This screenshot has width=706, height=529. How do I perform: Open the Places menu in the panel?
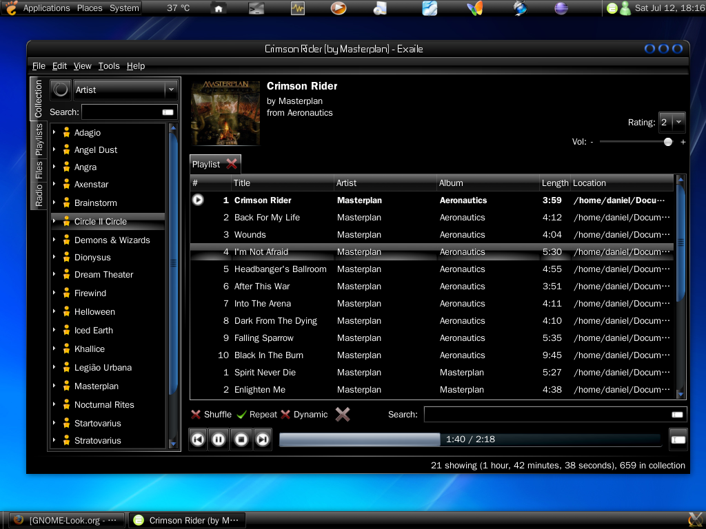(x=90, y=8)
